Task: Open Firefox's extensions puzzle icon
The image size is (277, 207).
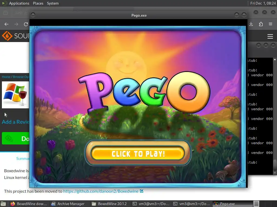Action: click(x=261, y=24)
